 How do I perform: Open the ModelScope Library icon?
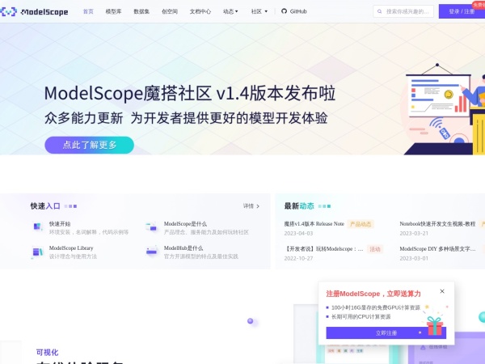click(x=37, y=252)
